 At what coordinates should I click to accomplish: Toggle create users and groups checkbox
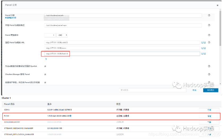[x=45, y=83]
